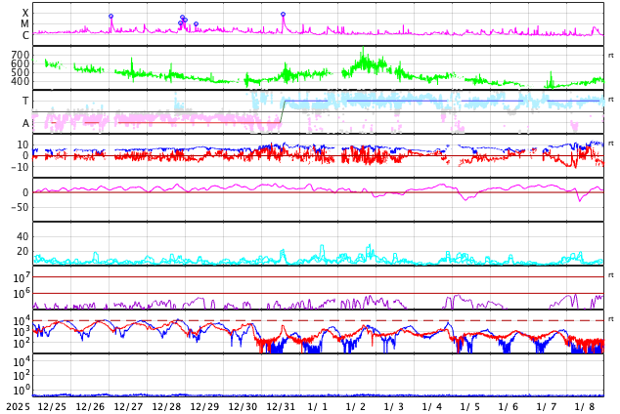Click the T sector label
This screenshot has width=620, height=414.
(x=25, y=101)
